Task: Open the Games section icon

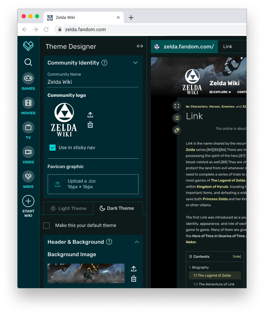Action: tap(28, 78)
